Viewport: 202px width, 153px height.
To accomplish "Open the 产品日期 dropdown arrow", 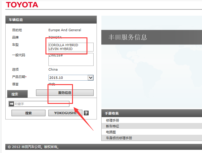I will point(91,78).
